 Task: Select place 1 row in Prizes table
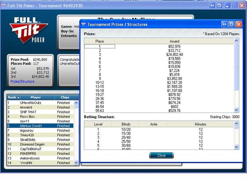159,46
